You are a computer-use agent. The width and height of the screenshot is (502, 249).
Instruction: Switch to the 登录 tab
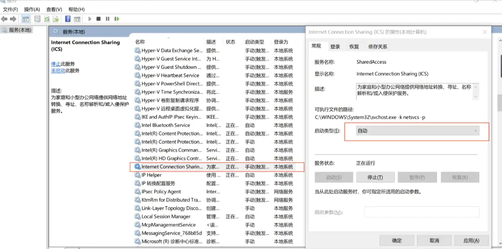(x=335, y=46)
